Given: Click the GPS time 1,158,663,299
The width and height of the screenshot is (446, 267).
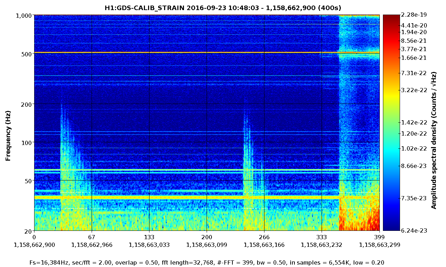Looking at the screenshot, I should coord(379,245).
